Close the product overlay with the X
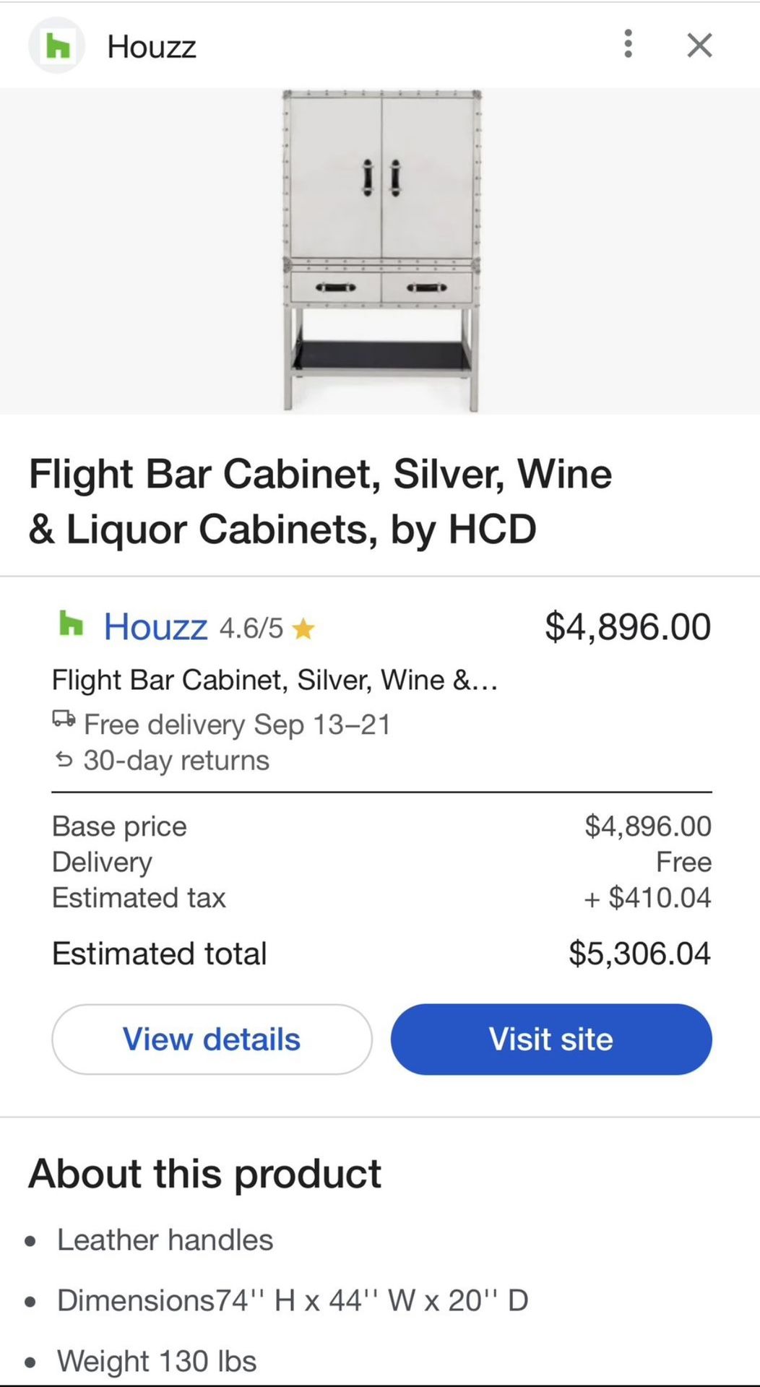 [699, 45]
